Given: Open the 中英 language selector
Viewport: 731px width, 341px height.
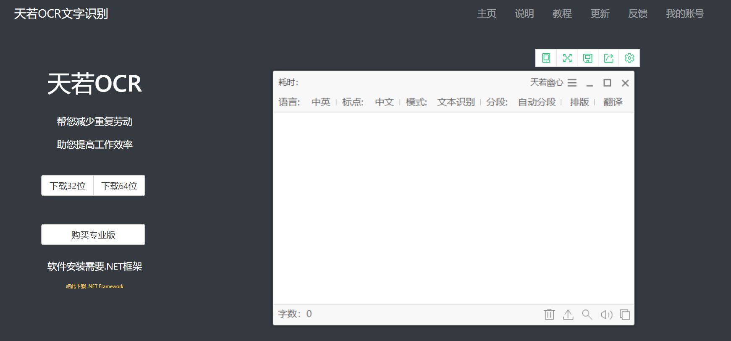Looking at the screenshot, I should pyautogui.click(x=321, y=102).
